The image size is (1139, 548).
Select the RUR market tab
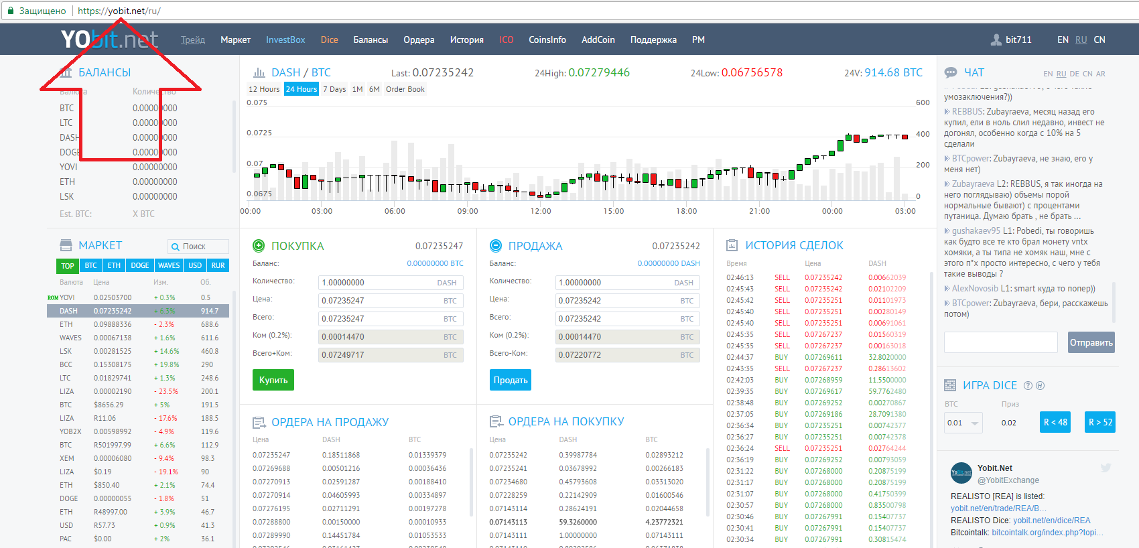click(x=218, y=265)
